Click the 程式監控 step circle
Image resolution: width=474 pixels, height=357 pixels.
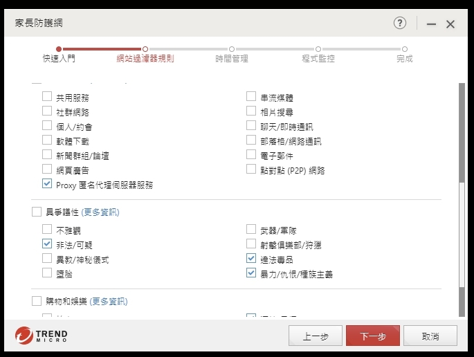click(x=318, y=49)
